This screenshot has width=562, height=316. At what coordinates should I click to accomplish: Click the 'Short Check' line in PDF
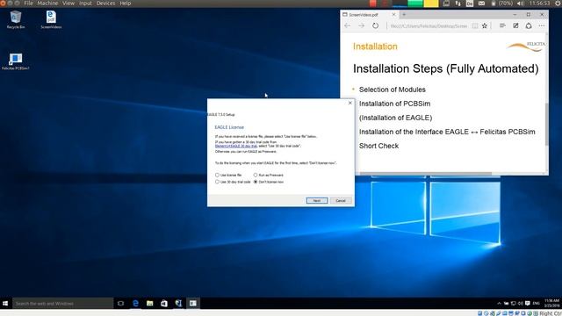(378, 146)
